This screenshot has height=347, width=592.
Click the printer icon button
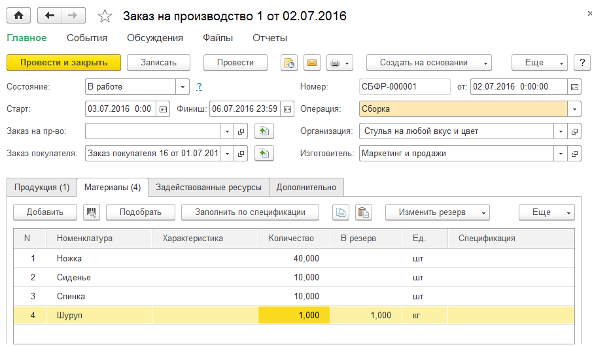coord(335,63)
